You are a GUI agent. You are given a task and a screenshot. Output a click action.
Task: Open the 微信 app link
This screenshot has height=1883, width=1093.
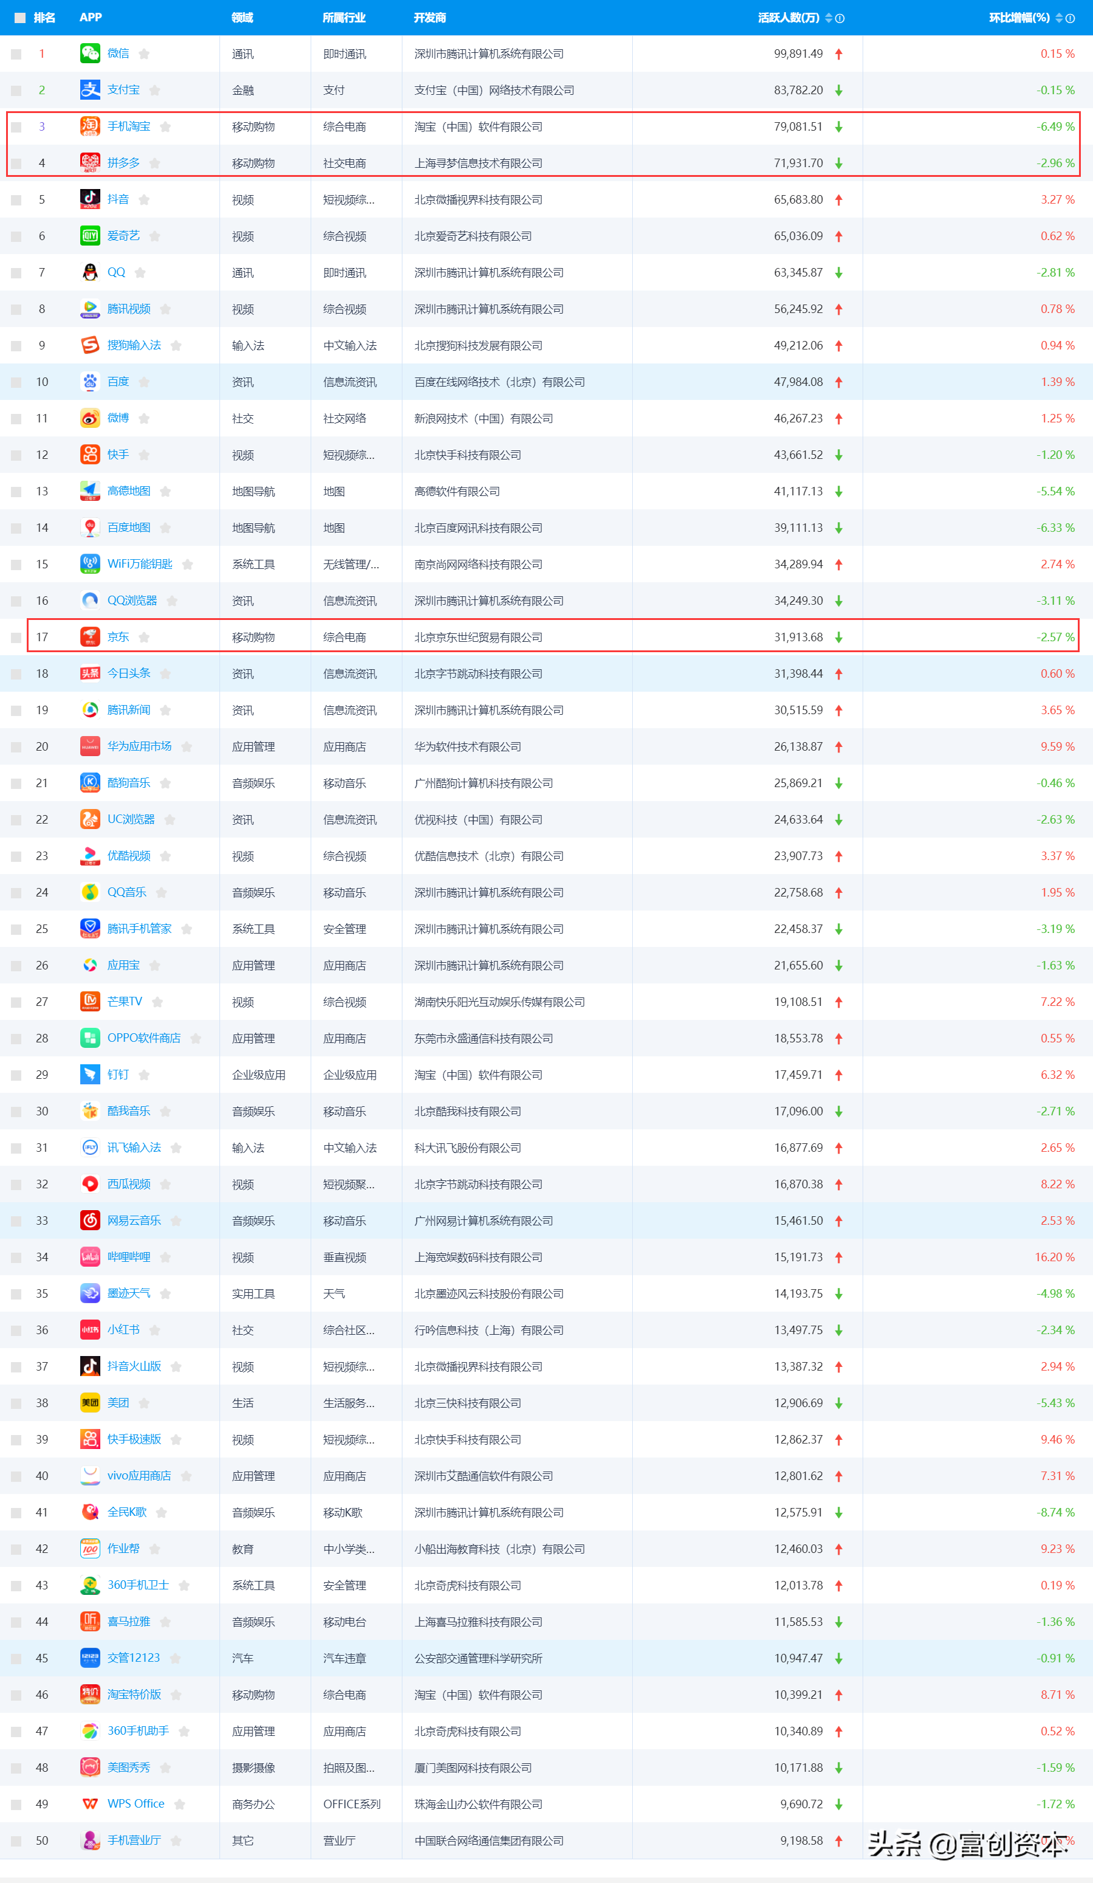pos(118,53)
